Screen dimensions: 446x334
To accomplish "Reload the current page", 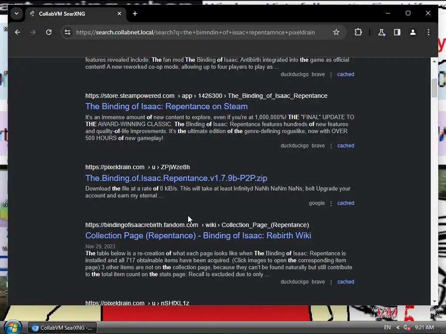I will 49,32.
